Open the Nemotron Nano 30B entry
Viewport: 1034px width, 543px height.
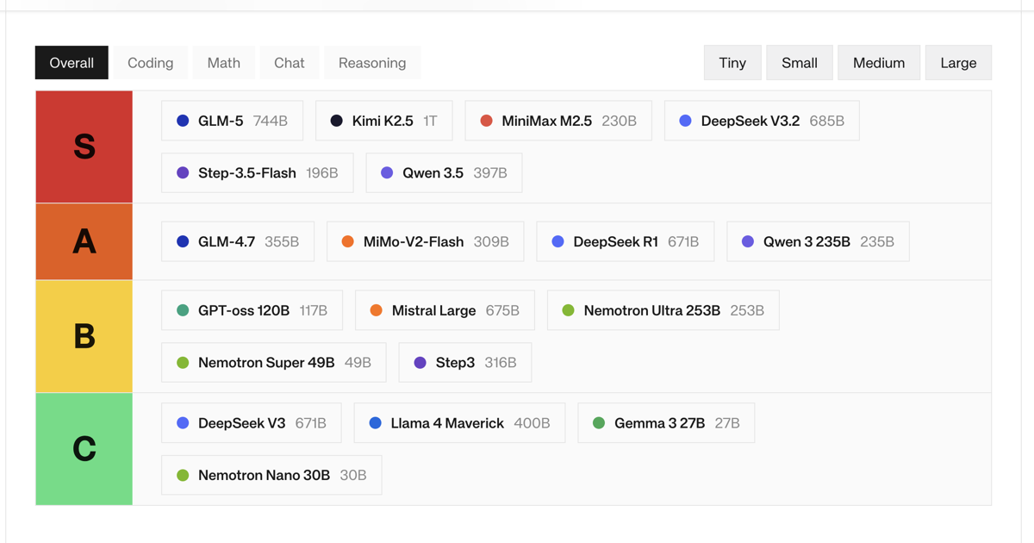(271, 476)
